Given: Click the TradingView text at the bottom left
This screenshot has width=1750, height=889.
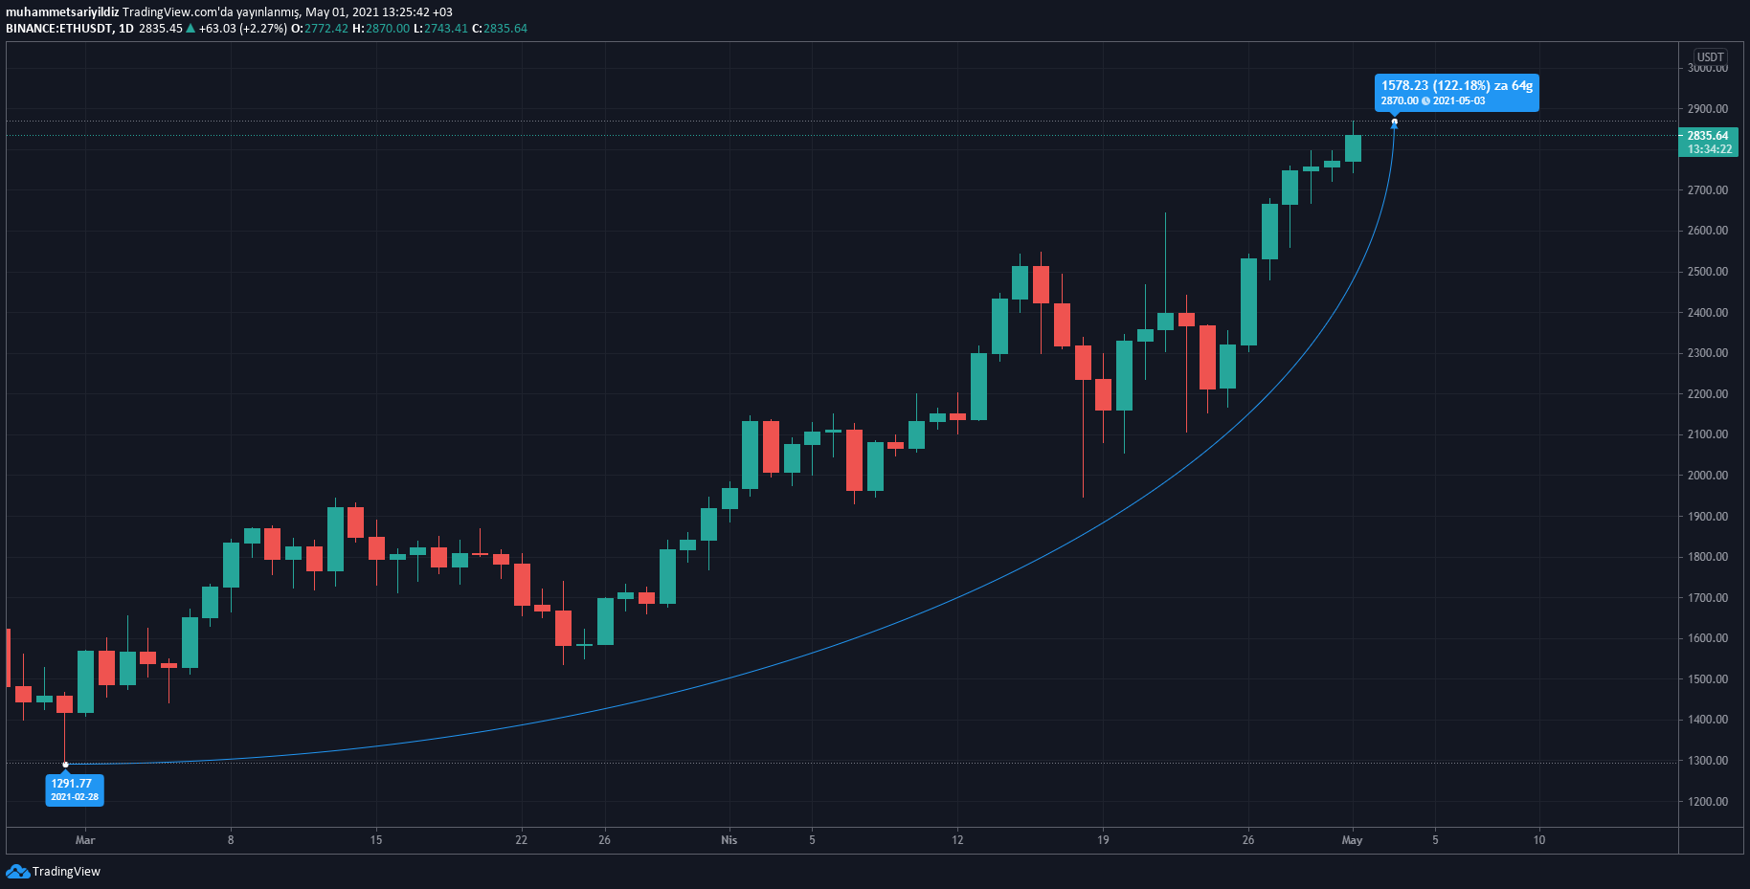Looking at the screenshot, I should point(66,872).
